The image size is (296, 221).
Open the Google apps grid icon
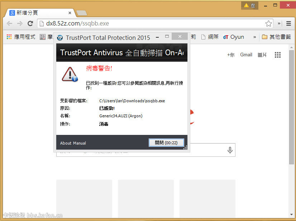pos(277,55)
